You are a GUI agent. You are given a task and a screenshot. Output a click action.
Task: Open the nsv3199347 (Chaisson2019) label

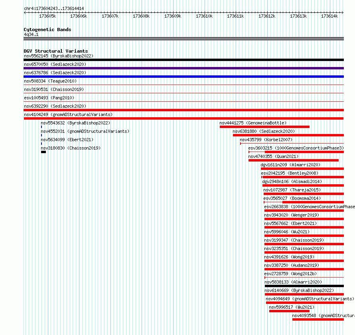(x=294, y=240)
